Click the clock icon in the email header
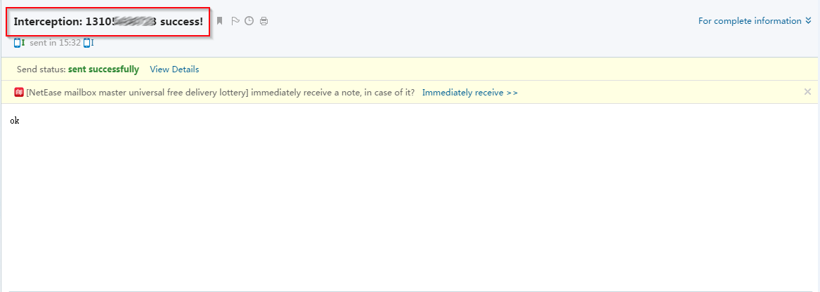The image size is (820, 292). [x=249, y=21]
